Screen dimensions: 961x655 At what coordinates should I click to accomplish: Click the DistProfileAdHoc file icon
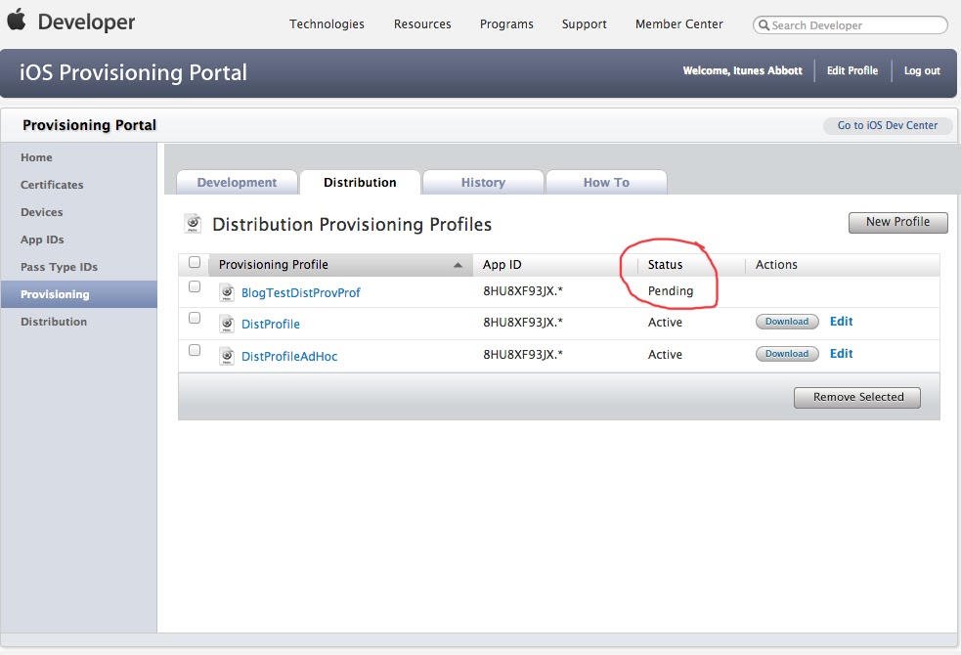[227, 356]
